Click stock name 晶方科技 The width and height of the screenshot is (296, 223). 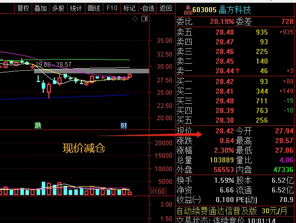[x=234, y=10]
